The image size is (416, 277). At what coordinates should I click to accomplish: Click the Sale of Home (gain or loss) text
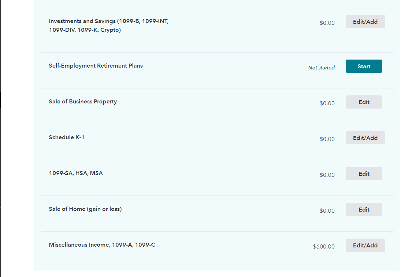85,209
